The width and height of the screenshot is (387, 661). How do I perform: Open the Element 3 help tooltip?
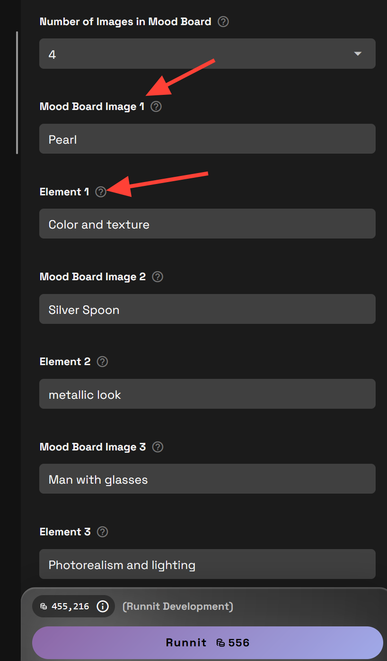pyautogui.click(x=102, y=532)
